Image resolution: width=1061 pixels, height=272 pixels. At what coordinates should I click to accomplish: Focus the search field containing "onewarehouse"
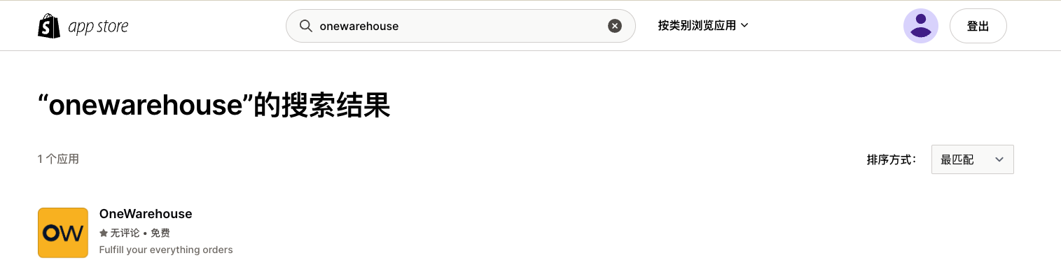[x=460, y=26]
